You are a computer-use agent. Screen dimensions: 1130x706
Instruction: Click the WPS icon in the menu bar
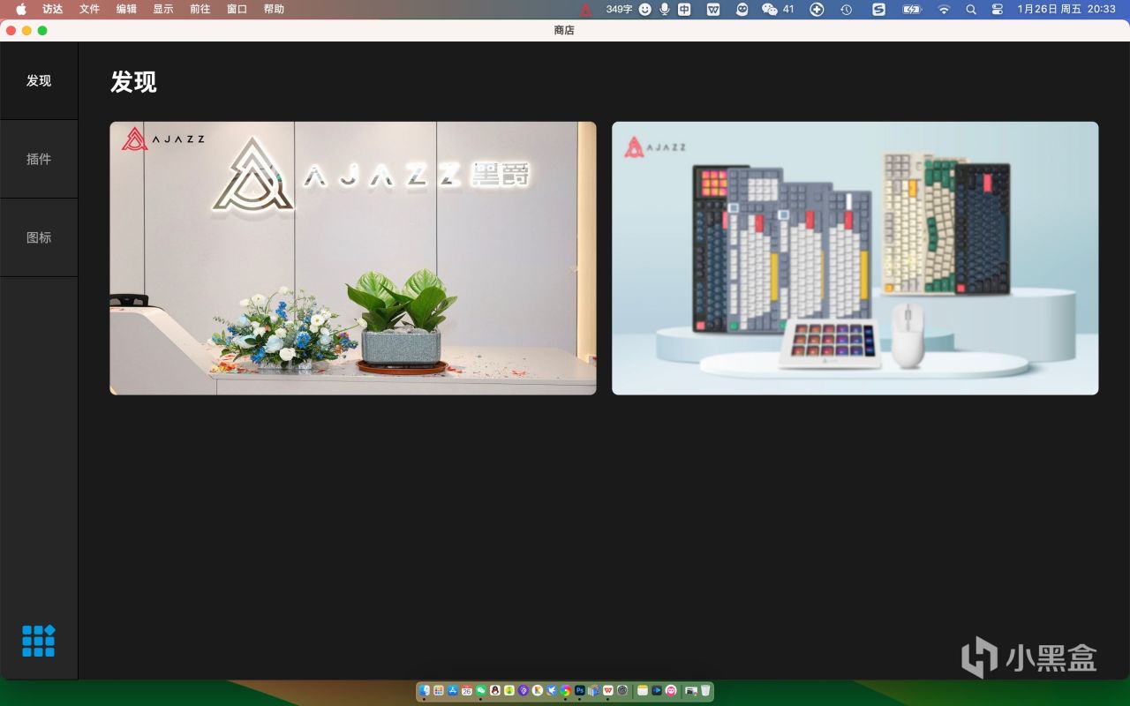[713, 9]
